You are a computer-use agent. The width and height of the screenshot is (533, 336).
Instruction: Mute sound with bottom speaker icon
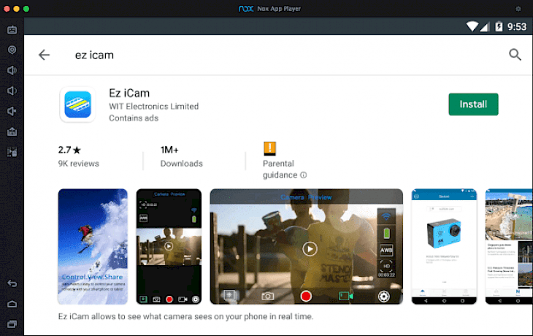[x=12, y=111]
